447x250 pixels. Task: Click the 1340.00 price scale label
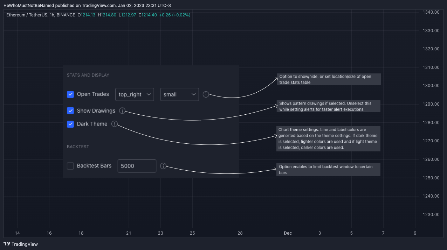point(431,12)
